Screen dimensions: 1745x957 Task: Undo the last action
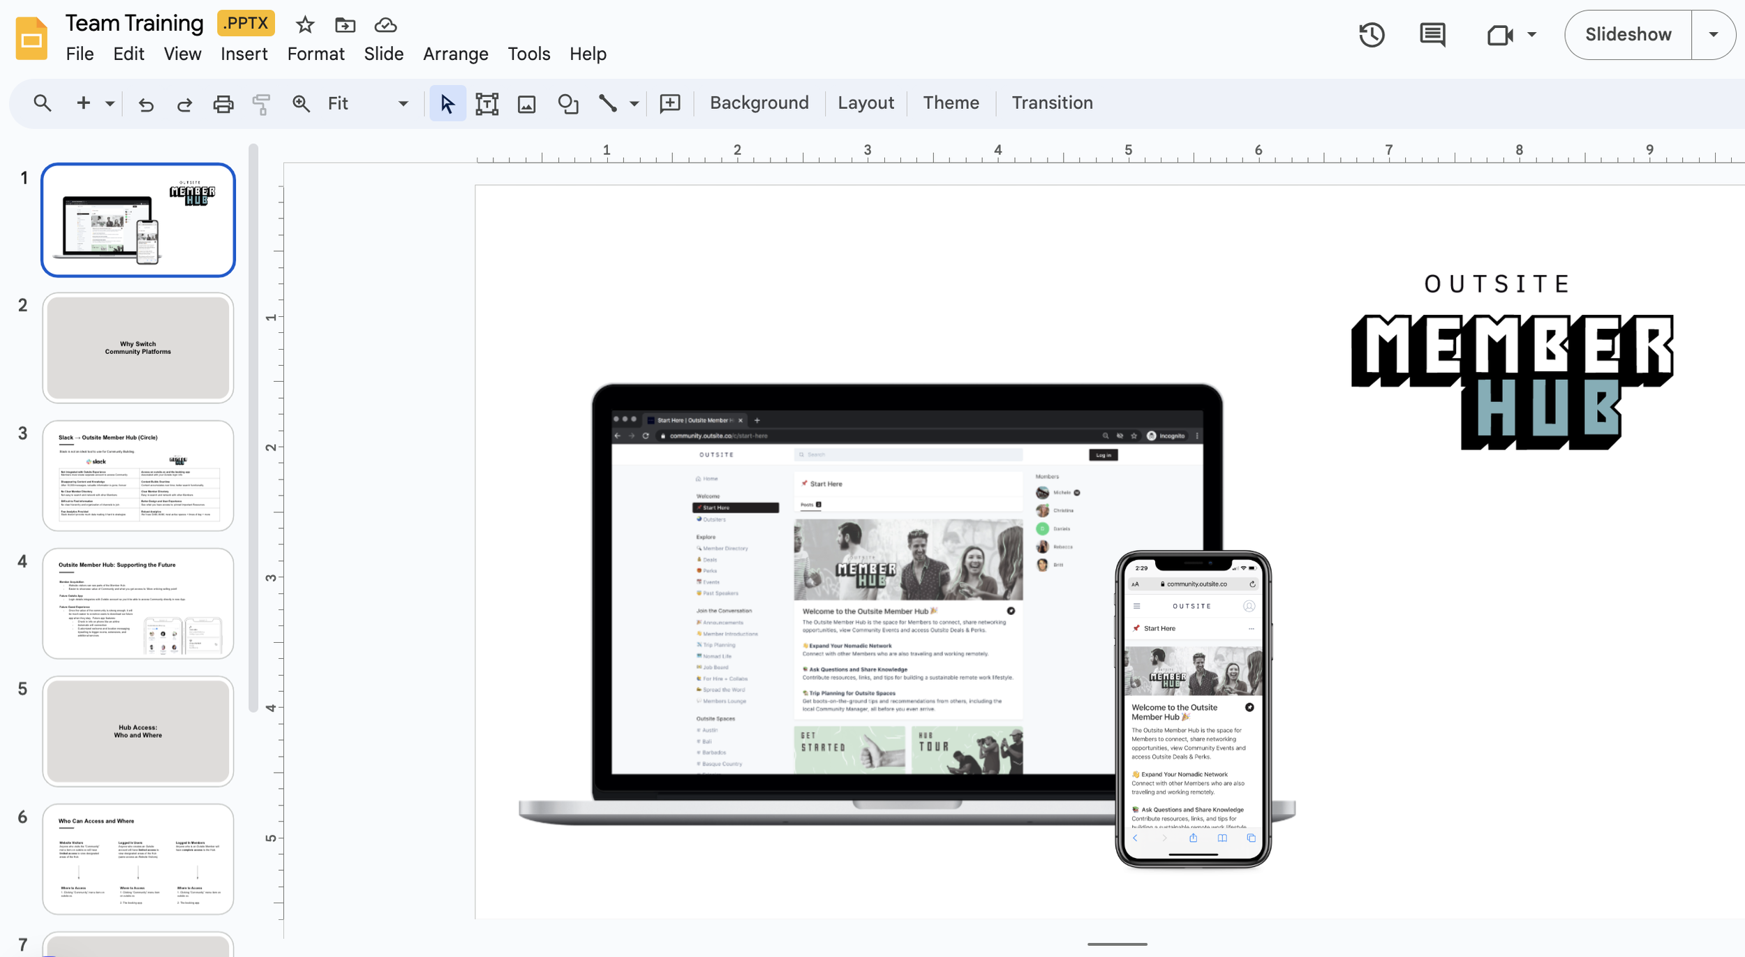tap(146, 104)
